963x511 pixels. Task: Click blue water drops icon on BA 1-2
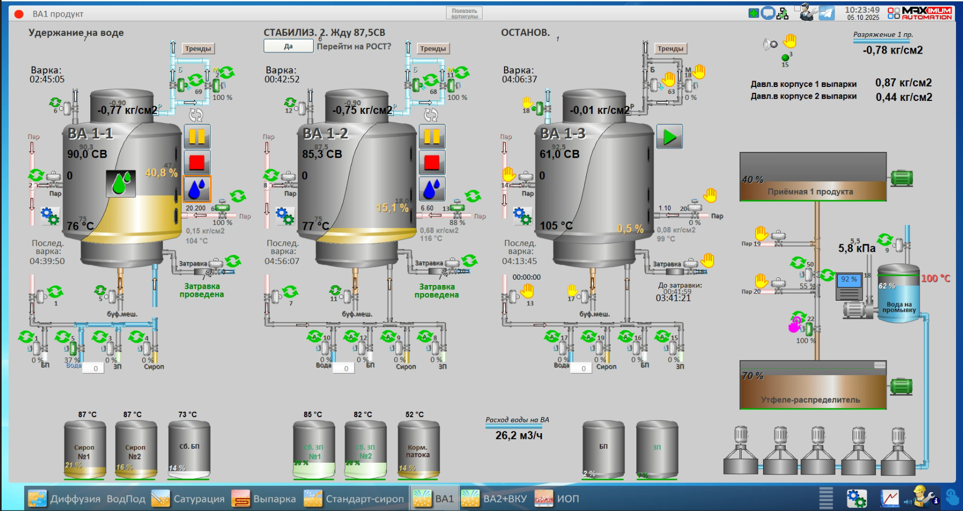point(432,189)
